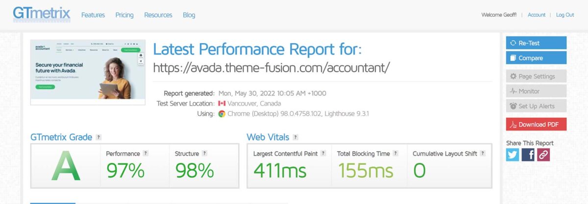This screenshot has height=204, width=588.
Task: Open the tested page screenshot thumbnail
Action: (x=88, y=72)
